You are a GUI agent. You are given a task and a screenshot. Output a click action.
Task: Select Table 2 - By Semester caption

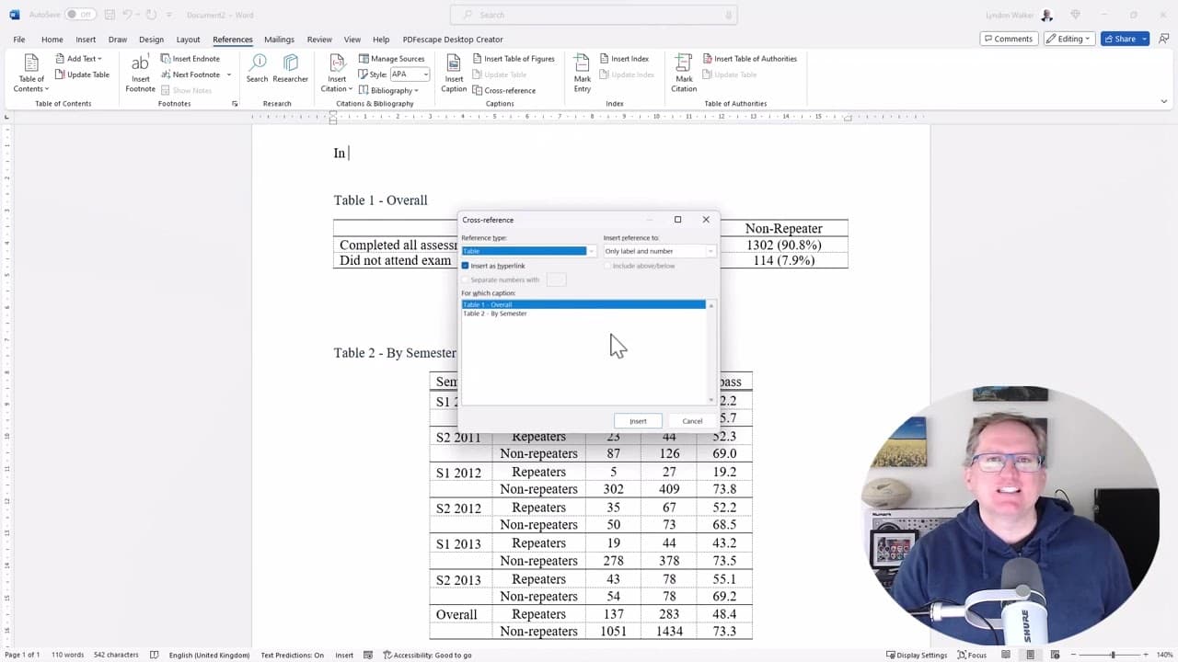[x=495, y=314]
